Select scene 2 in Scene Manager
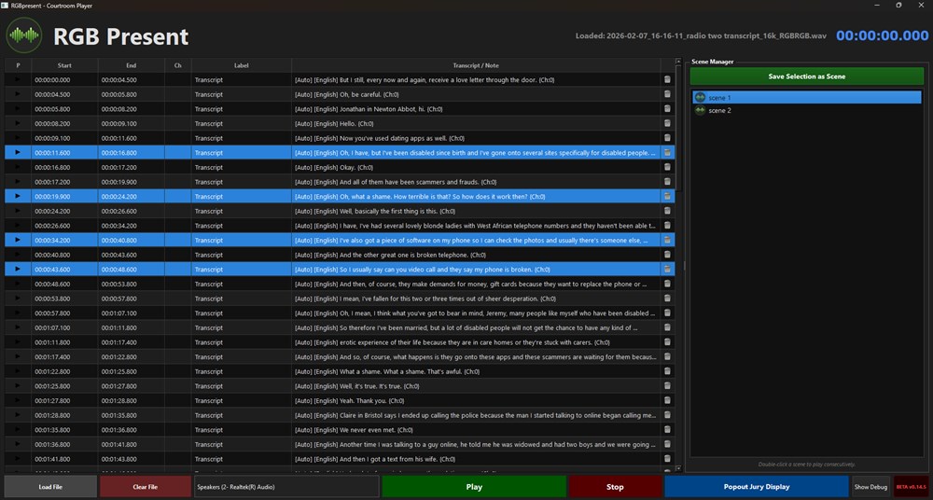933x500 pixels. tap(807, 111)
